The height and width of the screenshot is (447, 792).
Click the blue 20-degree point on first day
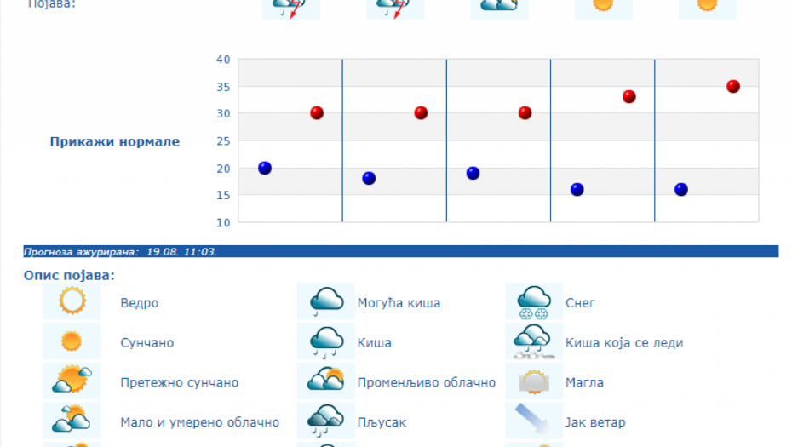[x=265, y=168]
